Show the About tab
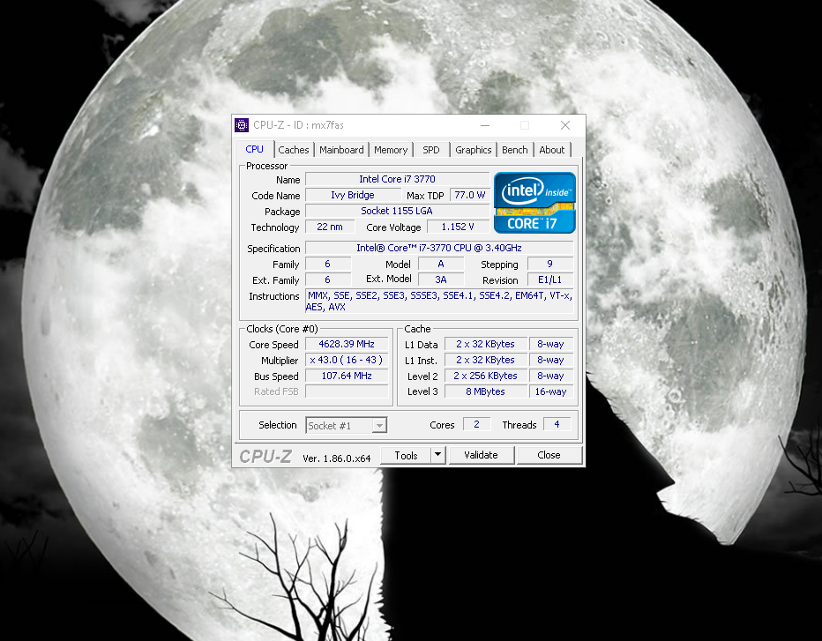This screenshot has width=822, height=641. tap(552, 150)
